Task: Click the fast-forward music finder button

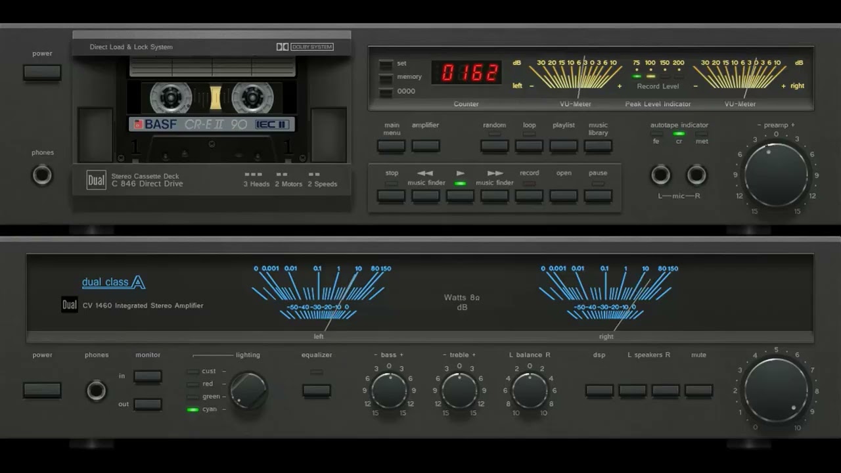Action: (494, 196)
